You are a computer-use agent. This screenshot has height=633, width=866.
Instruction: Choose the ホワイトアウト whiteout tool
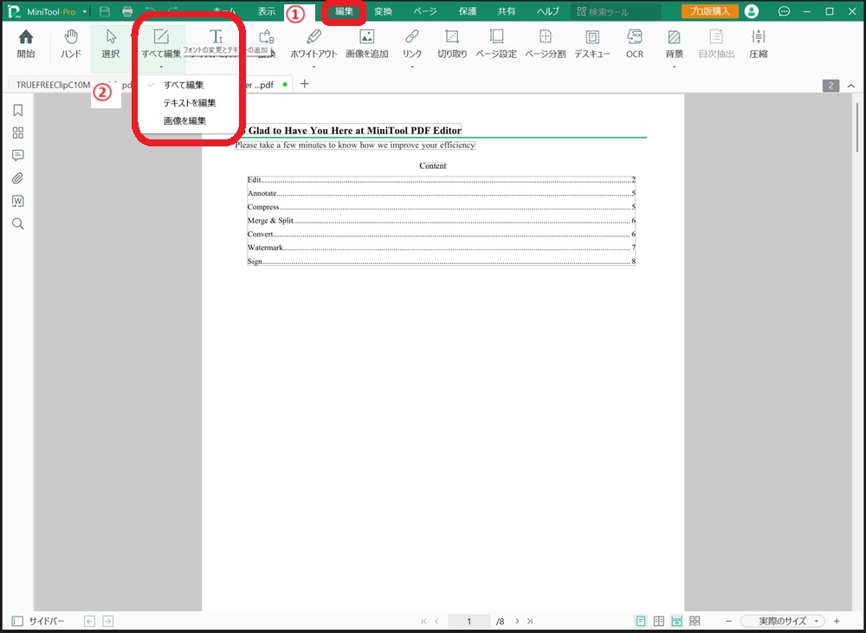(313, 43)
